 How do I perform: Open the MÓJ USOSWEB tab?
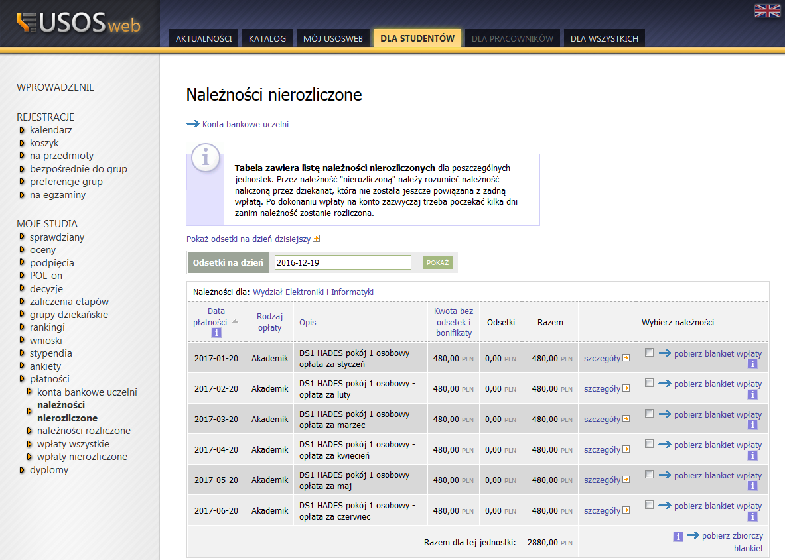pyautogui.click(x=333, y=38)
